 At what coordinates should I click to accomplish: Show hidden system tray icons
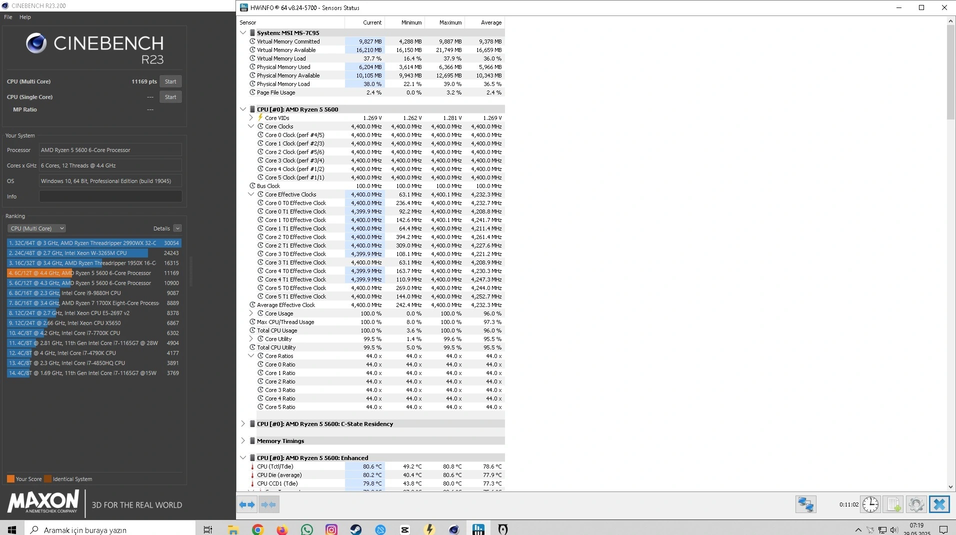tap(858, 530)
